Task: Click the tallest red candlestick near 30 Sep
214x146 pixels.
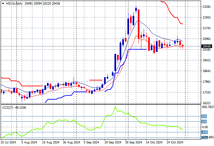Action: point(138,24)
